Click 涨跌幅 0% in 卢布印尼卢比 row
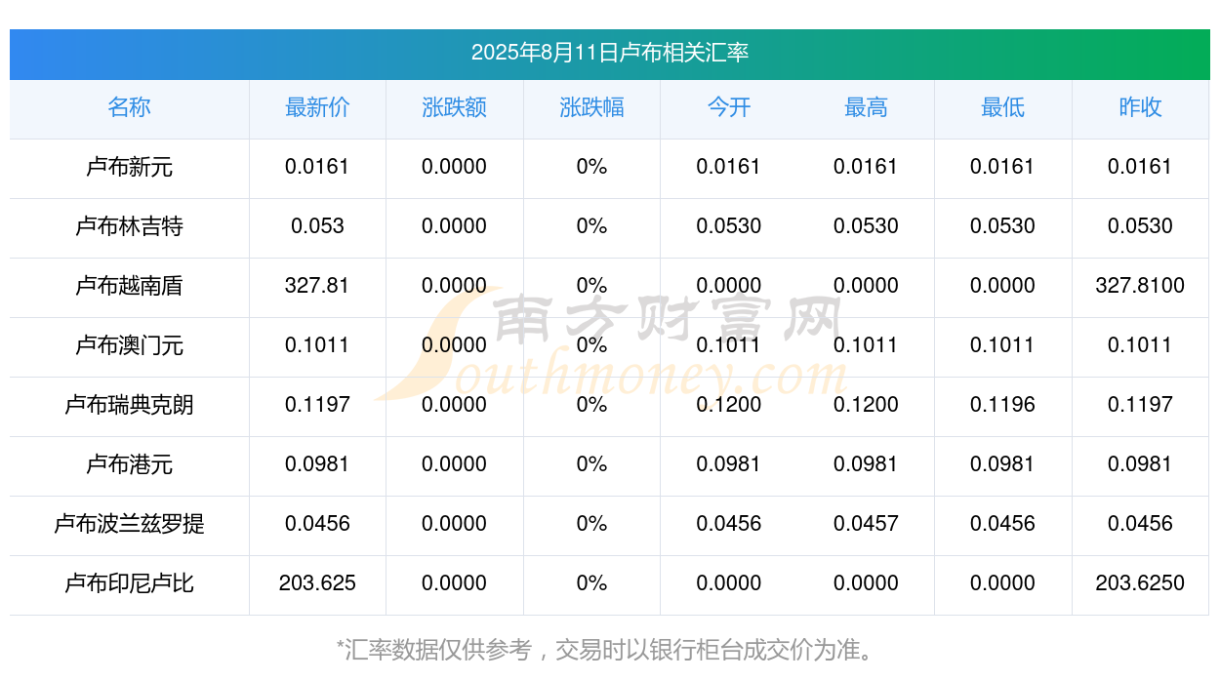1220x681 pixels. 591,583
